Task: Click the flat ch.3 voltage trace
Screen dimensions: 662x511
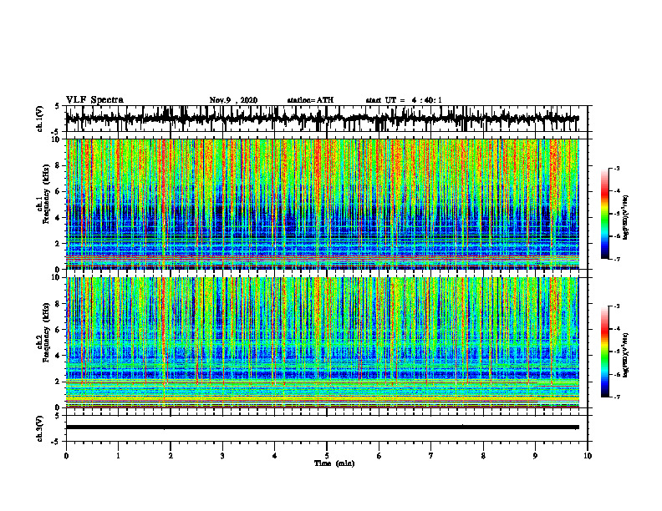Action: pos(322,428)
